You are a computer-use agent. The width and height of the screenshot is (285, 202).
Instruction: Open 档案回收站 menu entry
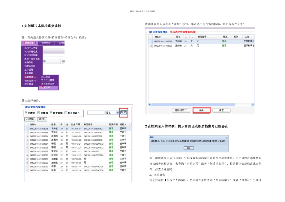coord(30,66)
